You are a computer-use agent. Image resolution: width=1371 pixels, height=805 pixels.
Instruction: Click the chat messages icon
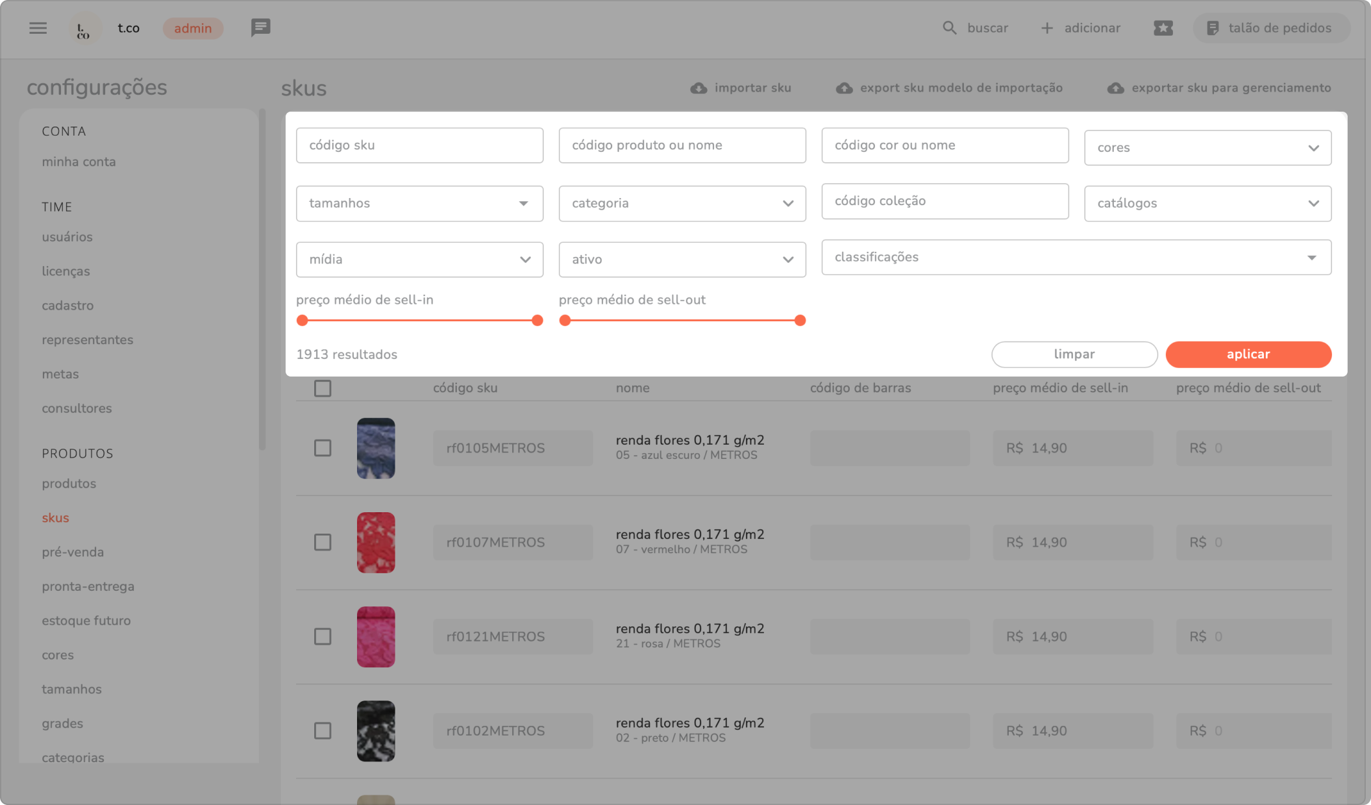260,28
